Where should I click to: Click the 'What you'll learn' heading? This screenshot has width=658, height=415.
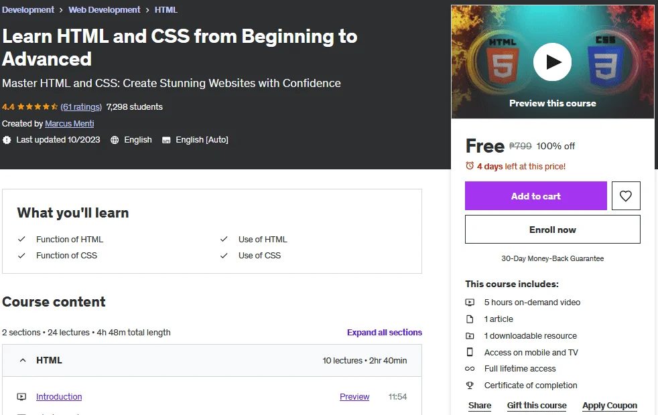coord(73,213)
